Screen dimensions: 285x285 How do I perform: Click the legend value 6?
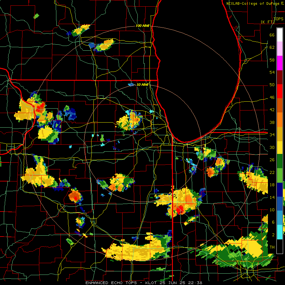[273, 222]
